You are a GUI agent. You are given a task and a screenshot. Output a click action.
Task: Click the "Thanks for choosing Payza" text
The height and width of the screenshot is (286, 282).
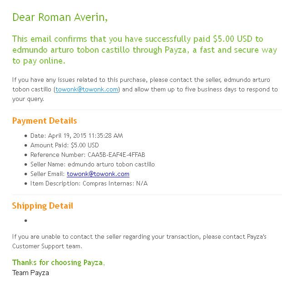[58, 263]
